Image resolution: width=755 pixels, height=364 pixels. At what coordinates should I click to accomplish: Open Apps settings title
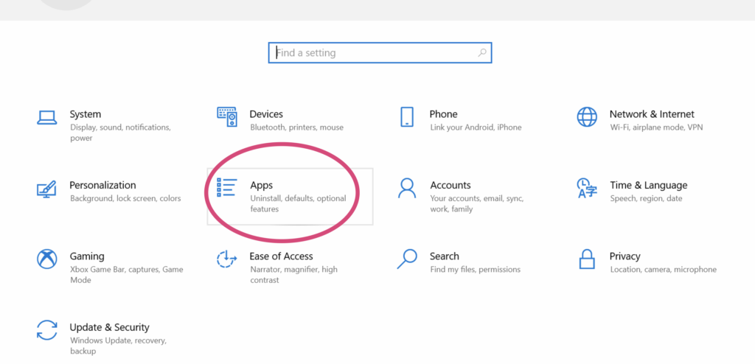(x=262, y=186)
